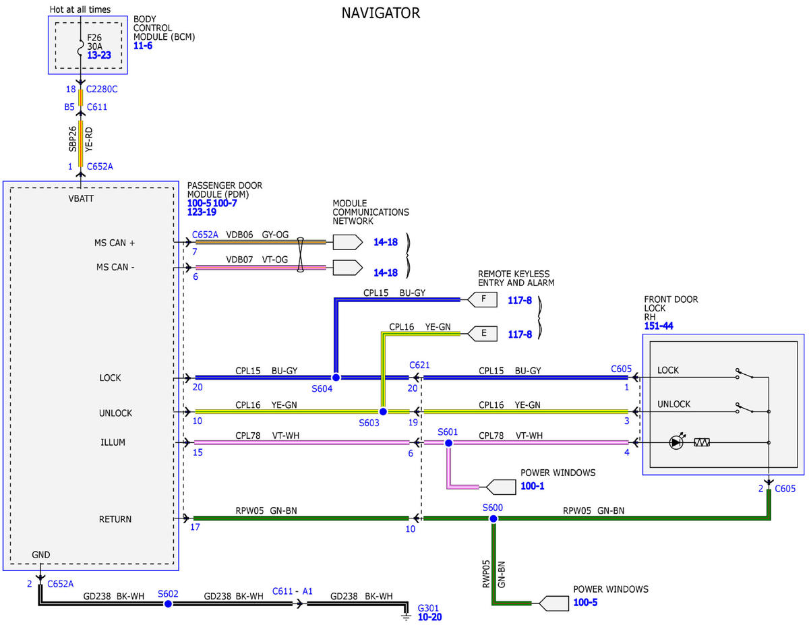Click the resistor symbol in door lock

click(x=702, y=443)
